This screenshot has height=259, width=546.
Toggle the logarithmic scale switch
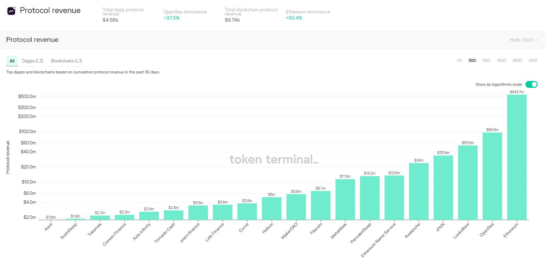pos(532,84)
